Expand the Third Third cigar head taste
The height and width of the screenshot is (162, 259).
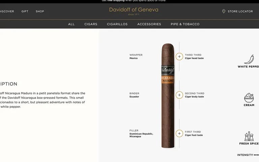pos(179,57)
